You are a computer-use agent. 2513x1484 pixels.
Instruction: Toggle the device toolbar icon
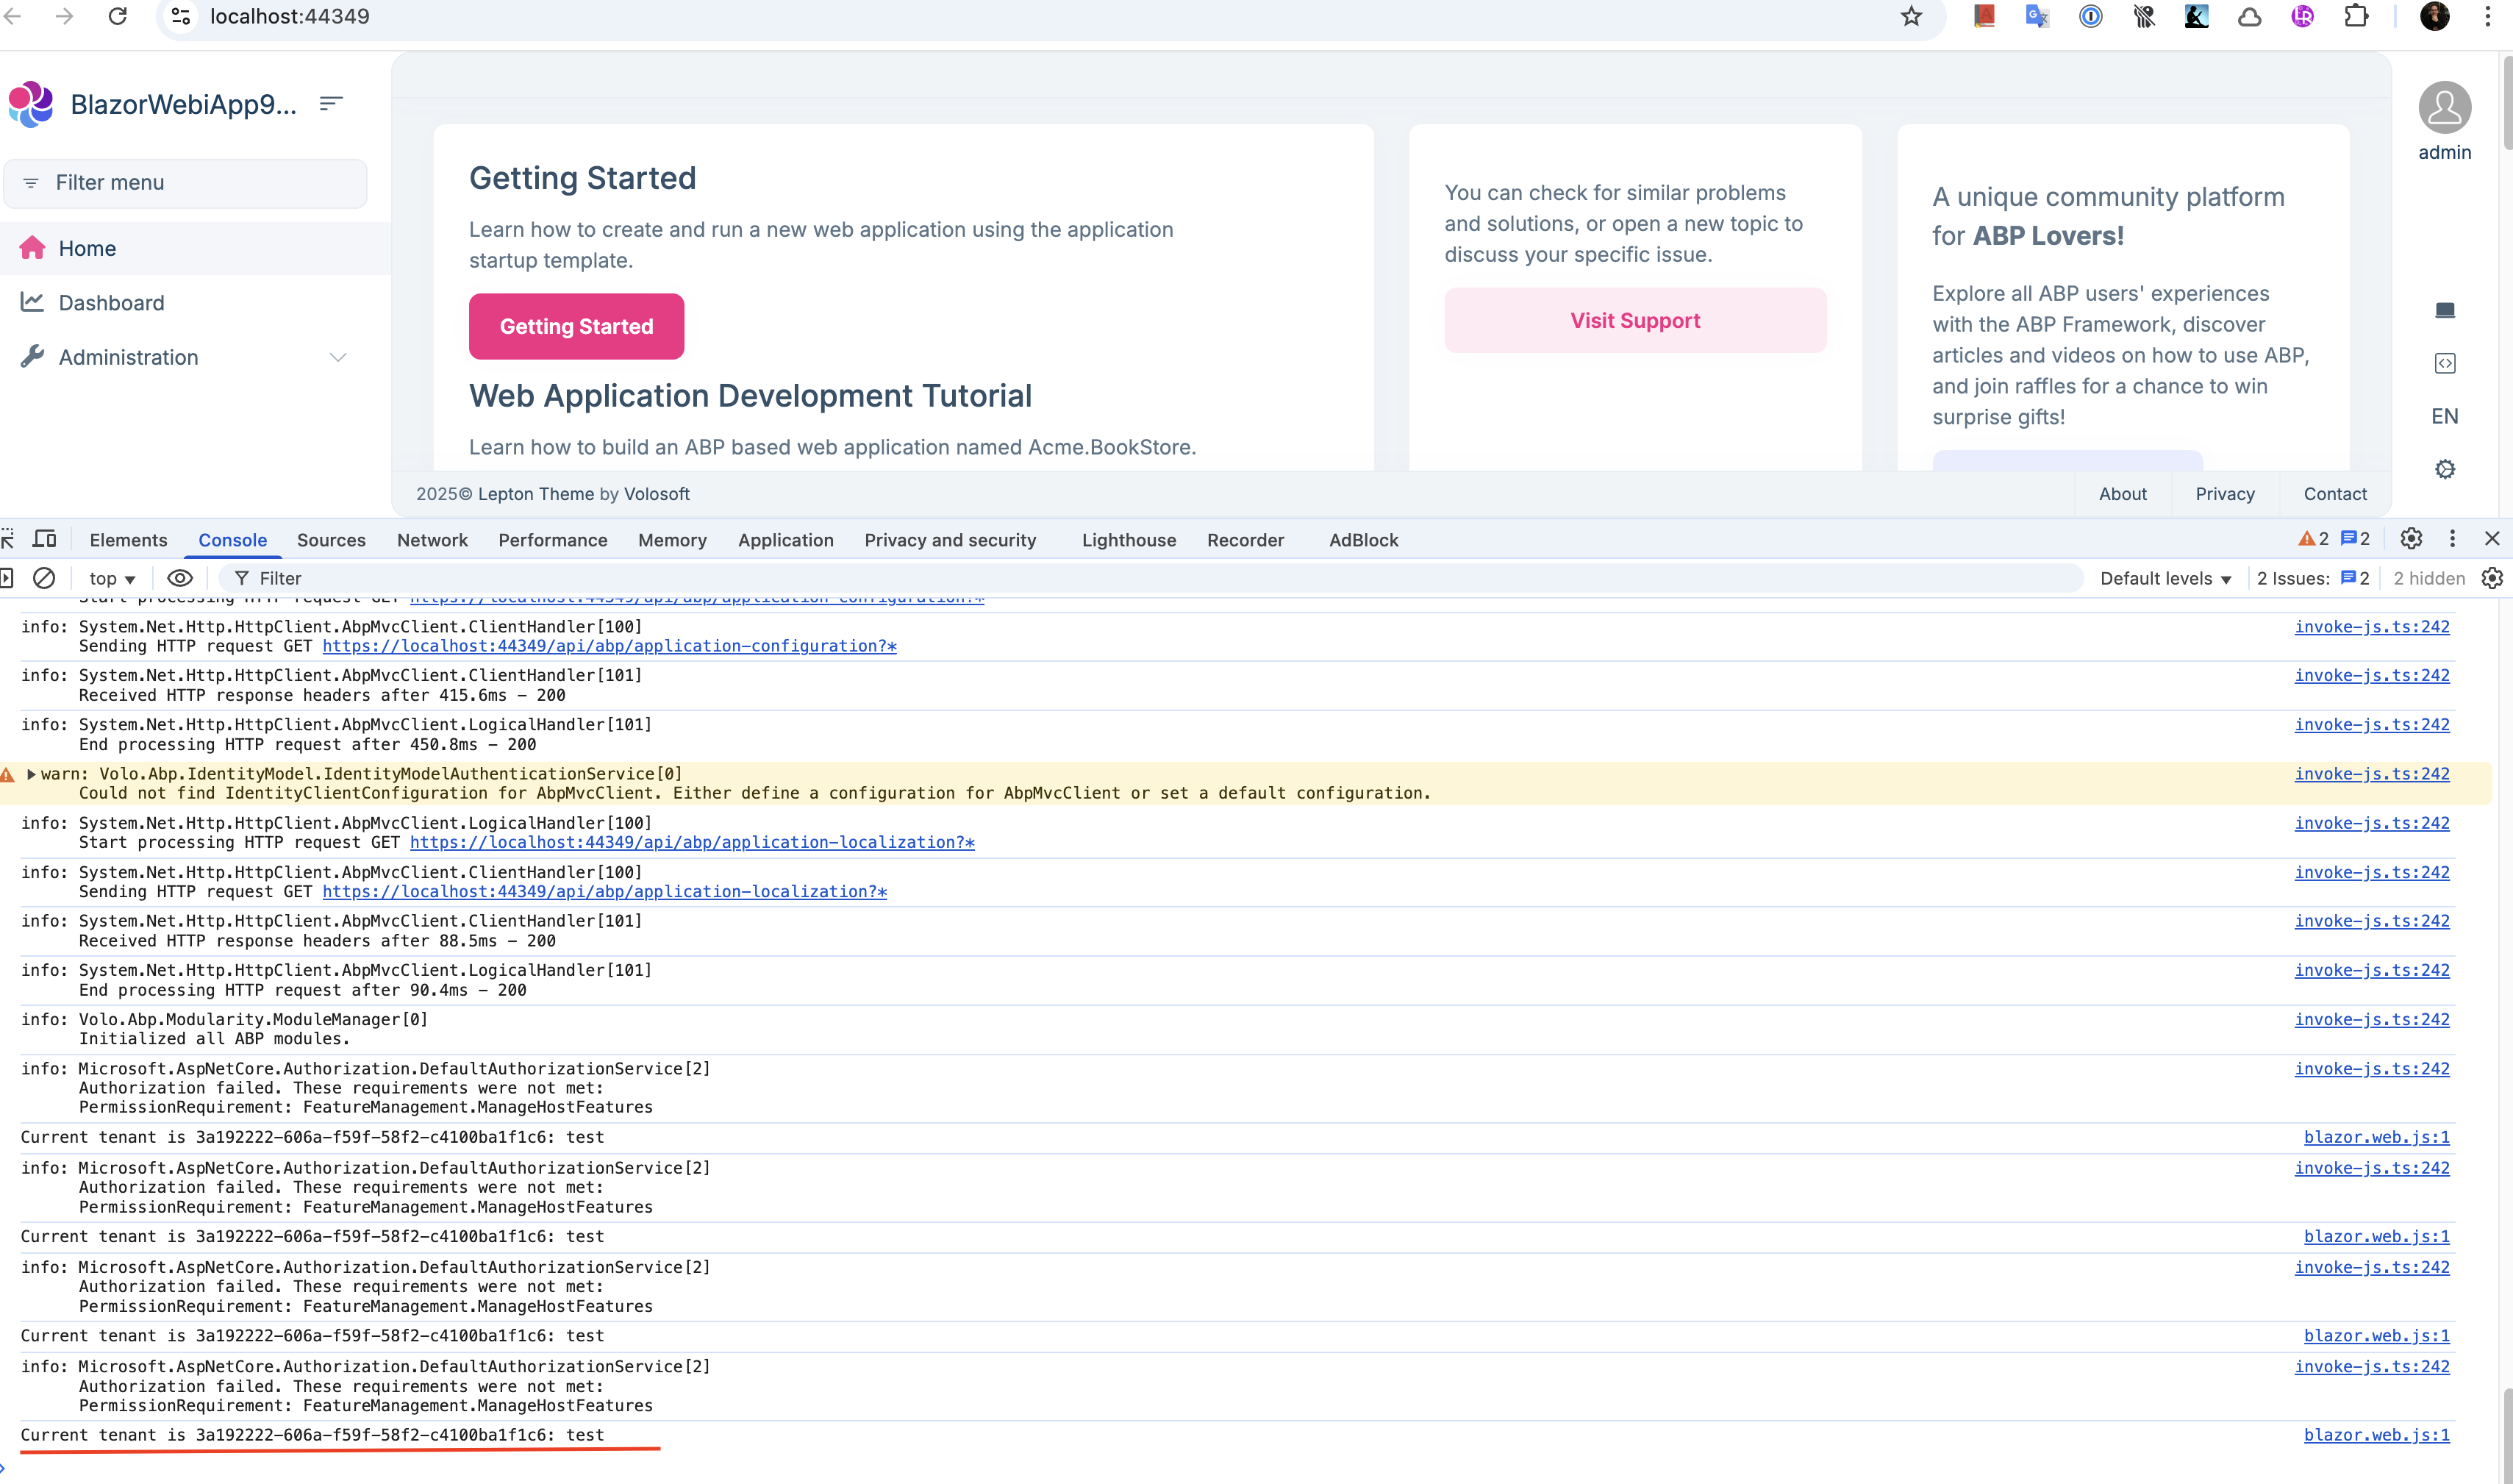pyautogui.click(x=44, y=539)
